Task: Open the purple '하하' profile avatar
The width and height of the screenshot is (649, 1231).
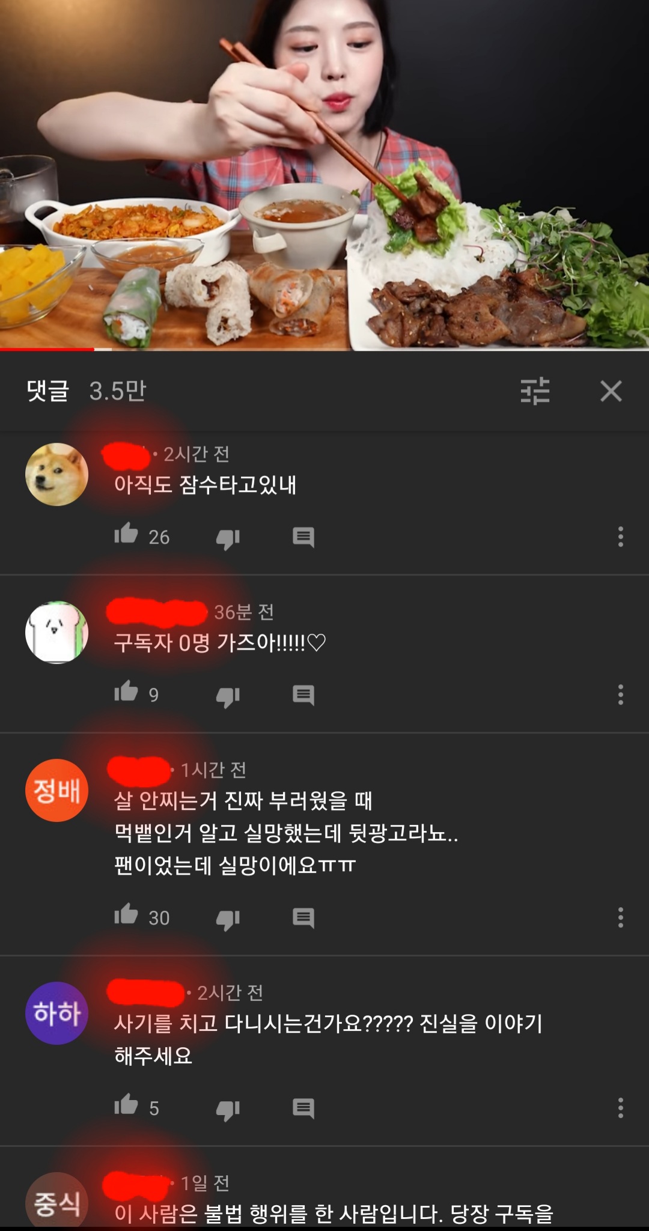Action: [57, 1013]
